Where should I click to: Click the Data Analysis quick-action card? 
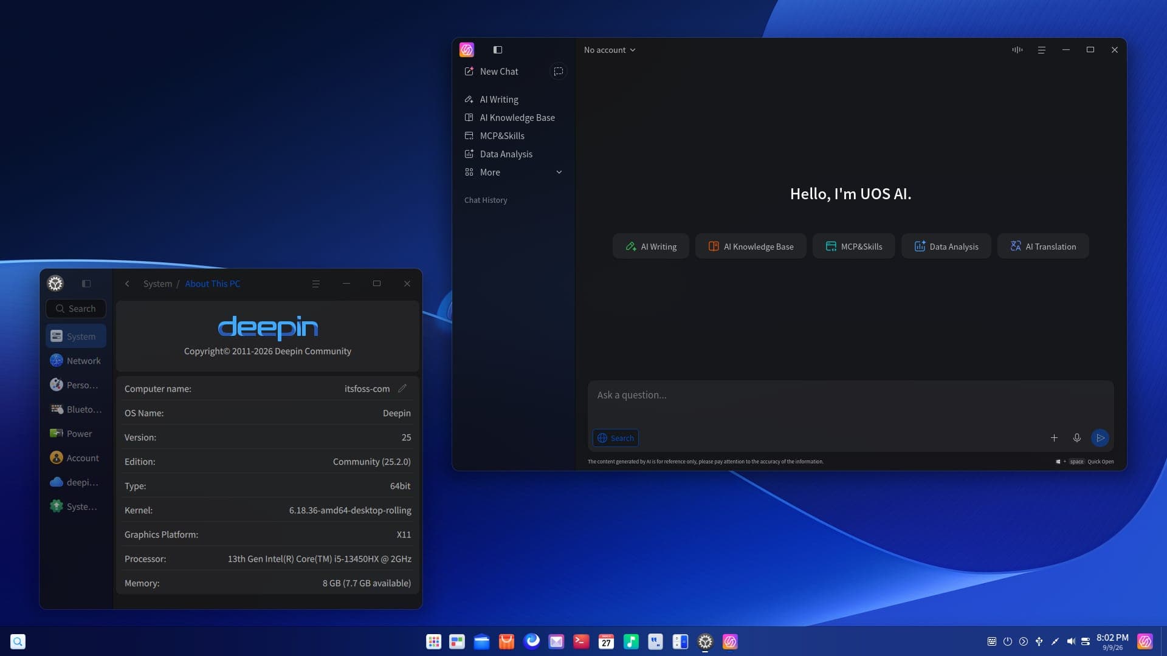pos(946,247)
